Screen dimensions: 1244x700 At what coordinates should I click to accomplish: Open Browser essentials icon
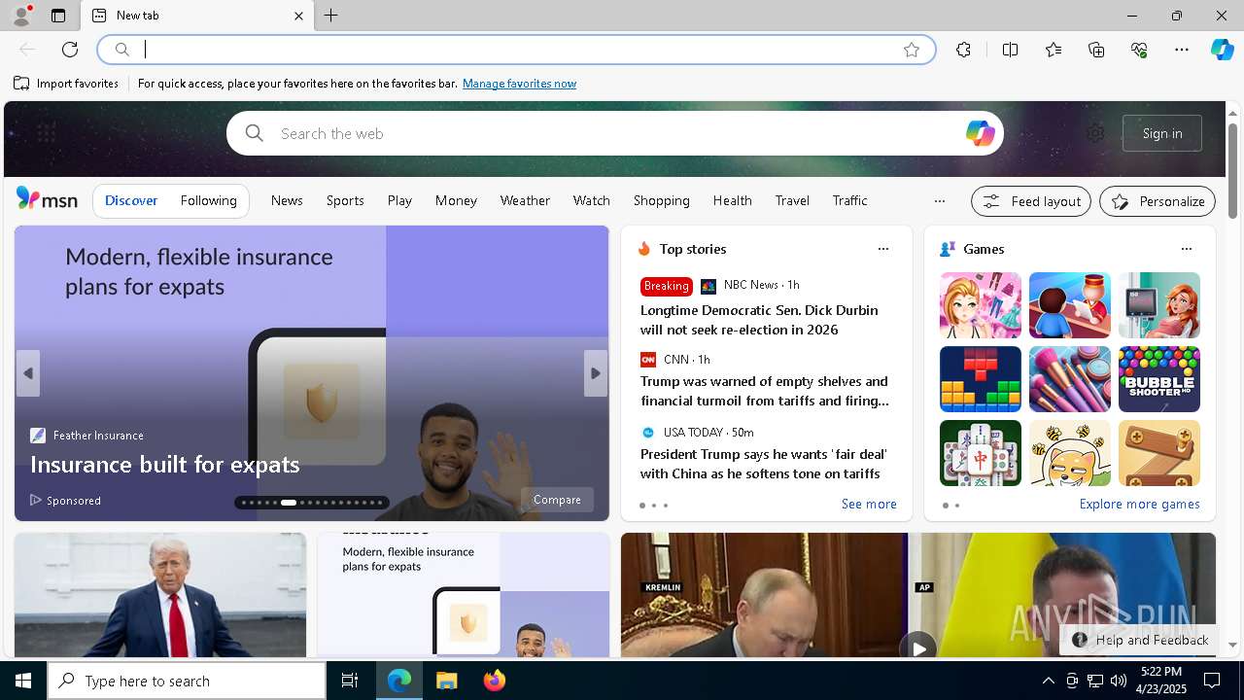point(1139,50)
